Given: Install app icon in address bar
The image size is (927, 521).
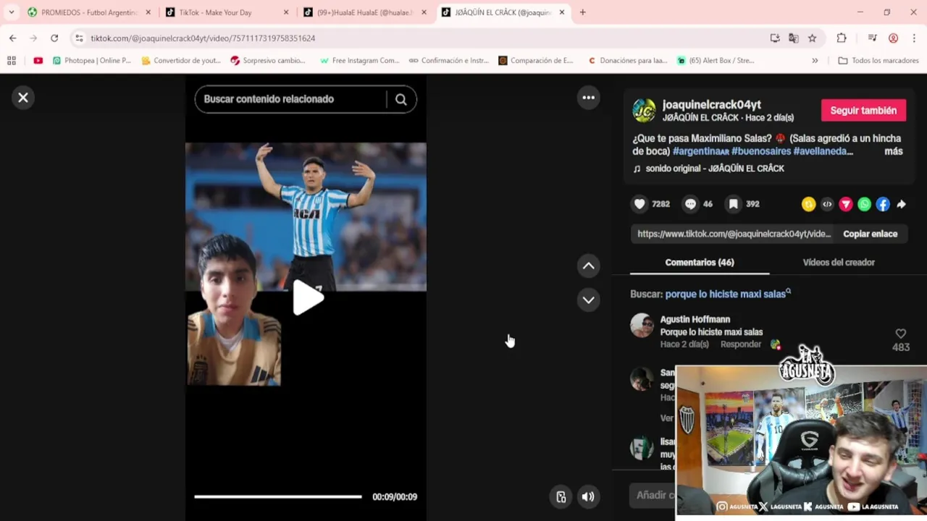Looking at the screenshot, I should [x=775, y=38].
